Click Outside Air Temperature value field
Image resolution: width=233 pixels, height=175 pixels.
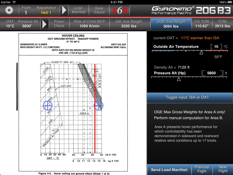pos(216,47)
